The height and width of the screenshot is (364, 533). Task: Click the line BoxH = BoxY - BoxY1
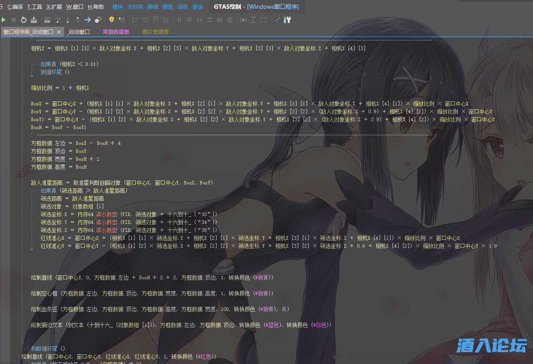(x=58, y=127)
